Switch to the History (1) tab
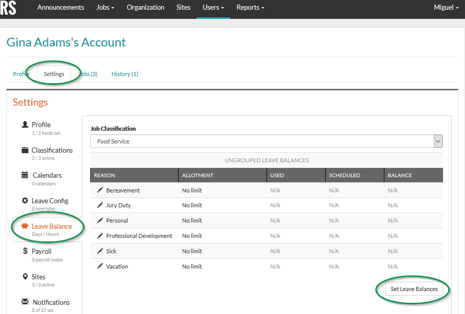This screenshot has height=314, width=465. pyautogui.click(x=125, y=74)
